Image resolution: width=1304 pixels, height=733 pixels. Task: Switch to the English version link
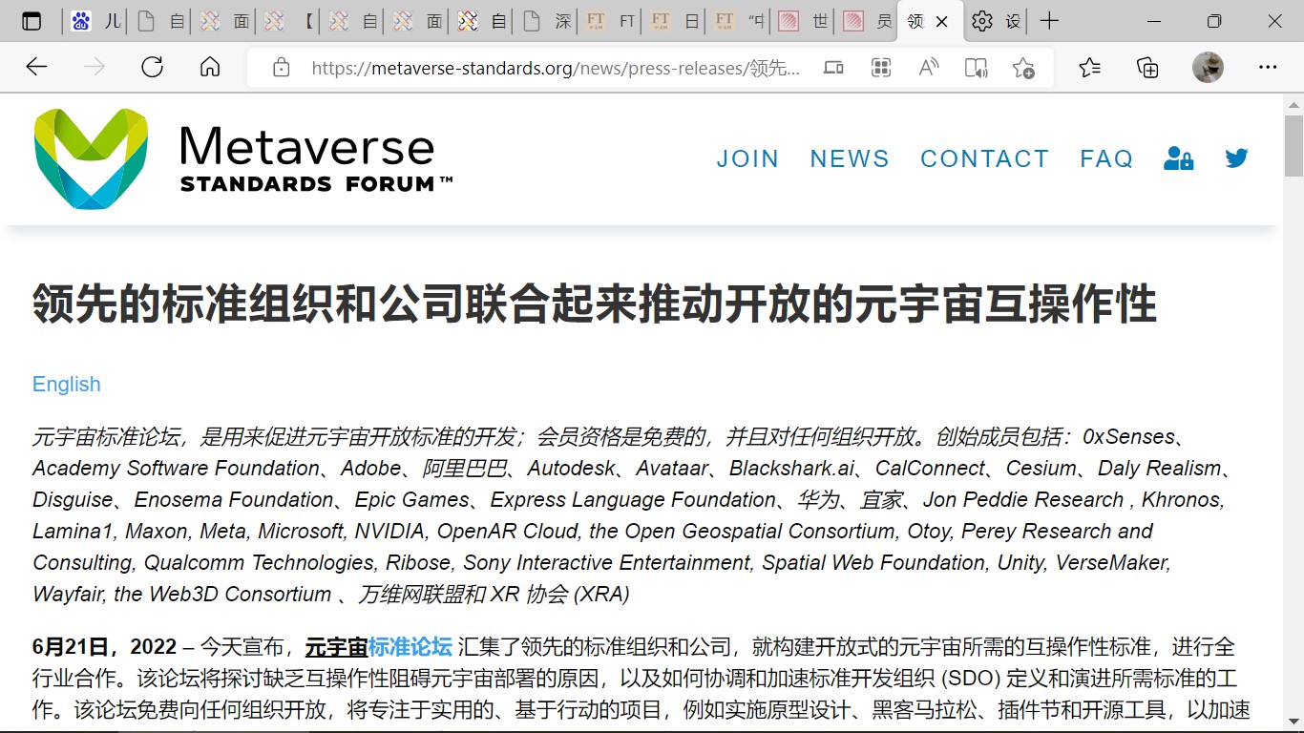pyautogui.click(x=67, y=384)
